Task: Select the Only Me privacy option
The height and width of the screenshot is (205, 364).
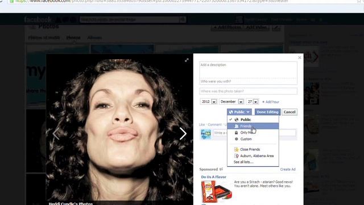Action: [x=253, y=133]
